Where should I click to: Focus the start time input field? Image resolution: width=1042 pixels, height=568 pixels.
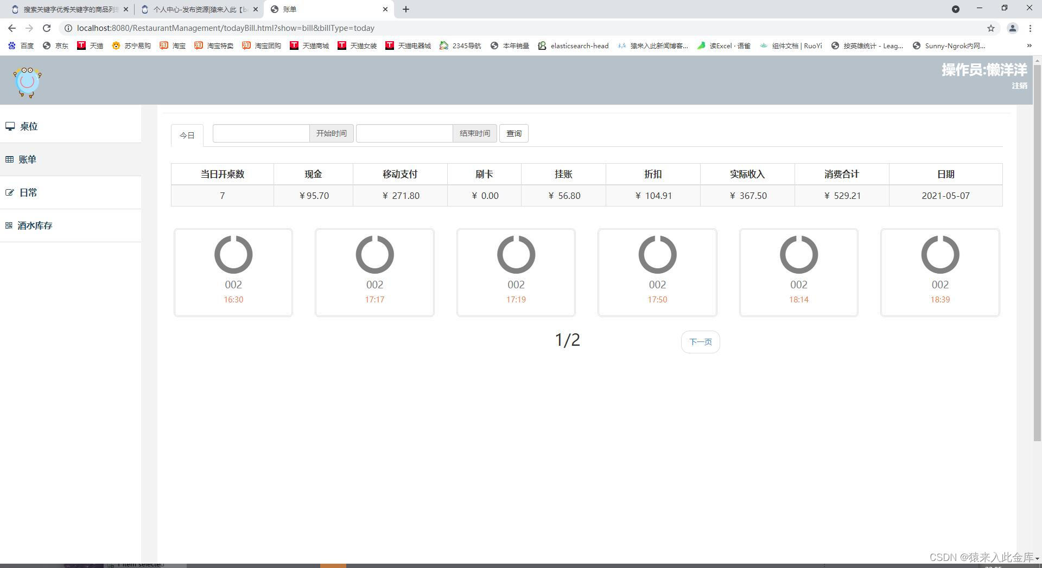pos(261,133)
